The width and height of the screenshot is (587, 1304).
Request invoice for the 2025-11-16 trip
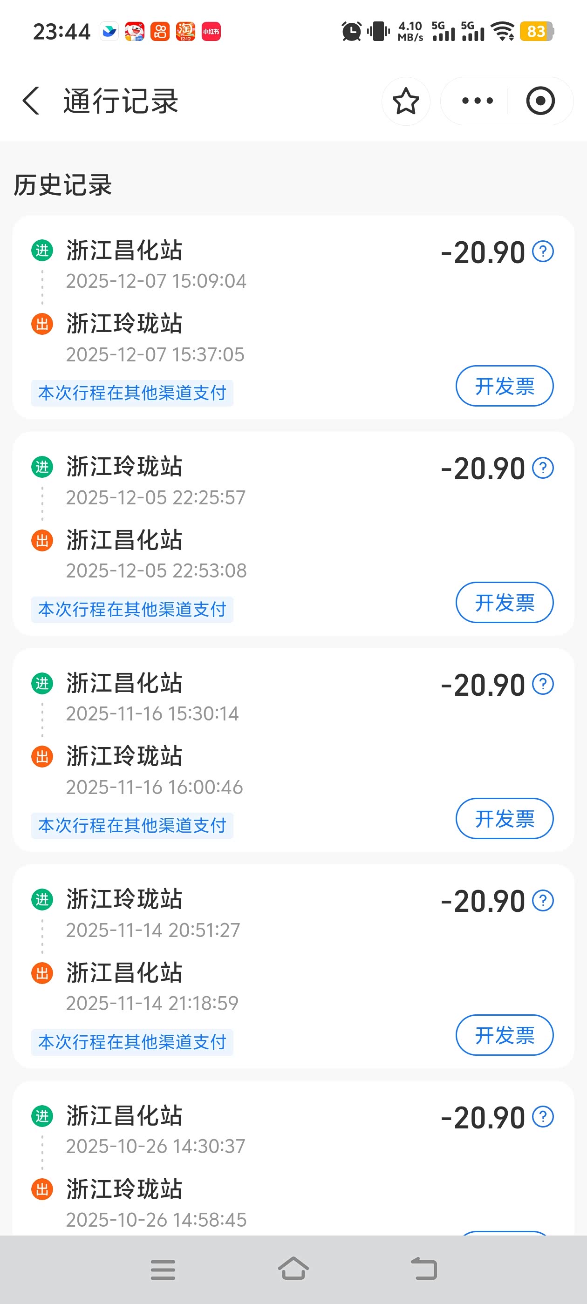[x=505, y=819]
